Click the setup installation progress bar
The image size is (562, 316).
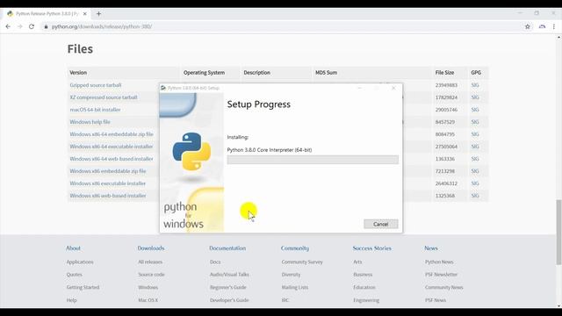[313, 160]
